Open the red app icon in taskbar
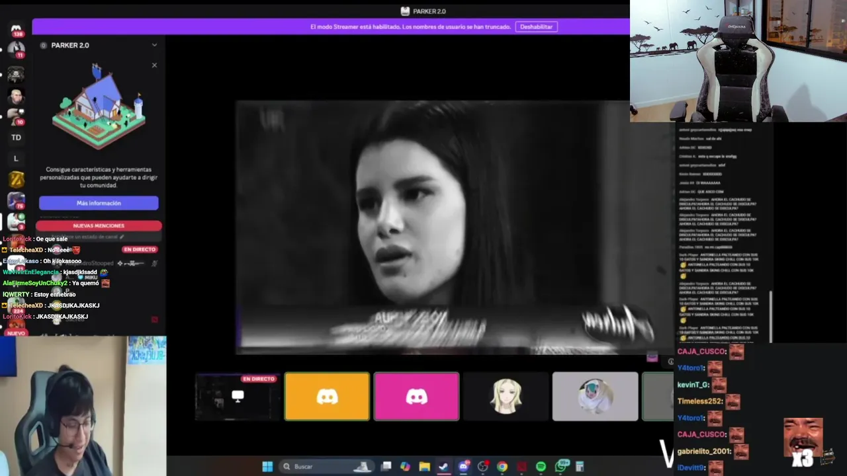 (x=521, y=467)
